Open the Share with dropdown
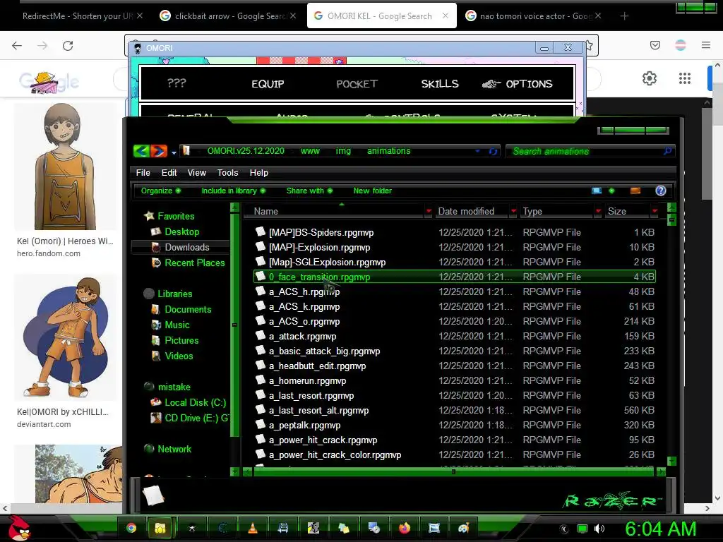This screenshot has width=723, height=542. (x=309, y=191)
